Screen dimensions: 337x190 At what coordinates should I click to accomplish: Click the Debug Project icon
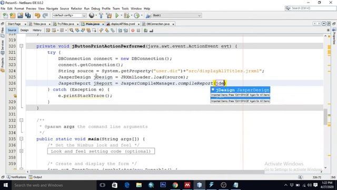pyautogui.click(x=126, y=15)
